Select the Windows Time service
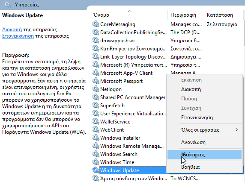 pos(117,162)
